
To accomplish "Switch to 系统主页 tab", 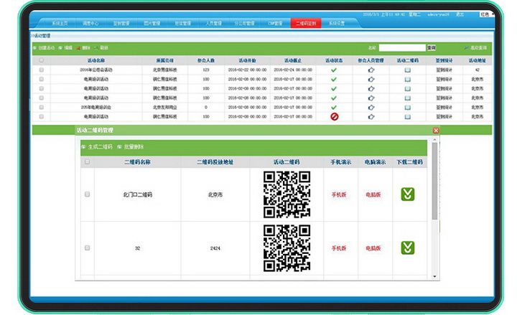I will tap(60, 24).
